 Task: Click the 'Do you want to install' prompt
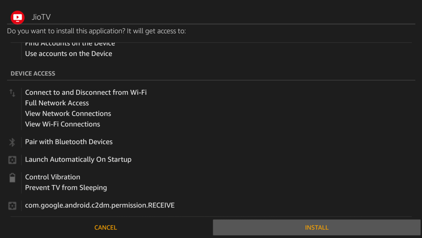click(x=97, y=31)
